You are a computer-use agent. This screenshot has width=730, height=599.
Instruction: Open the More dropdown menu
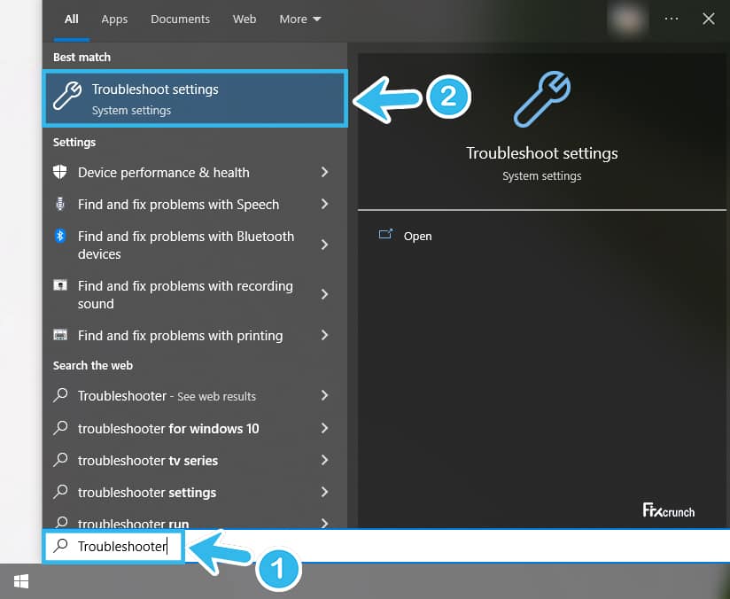click(x=299, y=19)
